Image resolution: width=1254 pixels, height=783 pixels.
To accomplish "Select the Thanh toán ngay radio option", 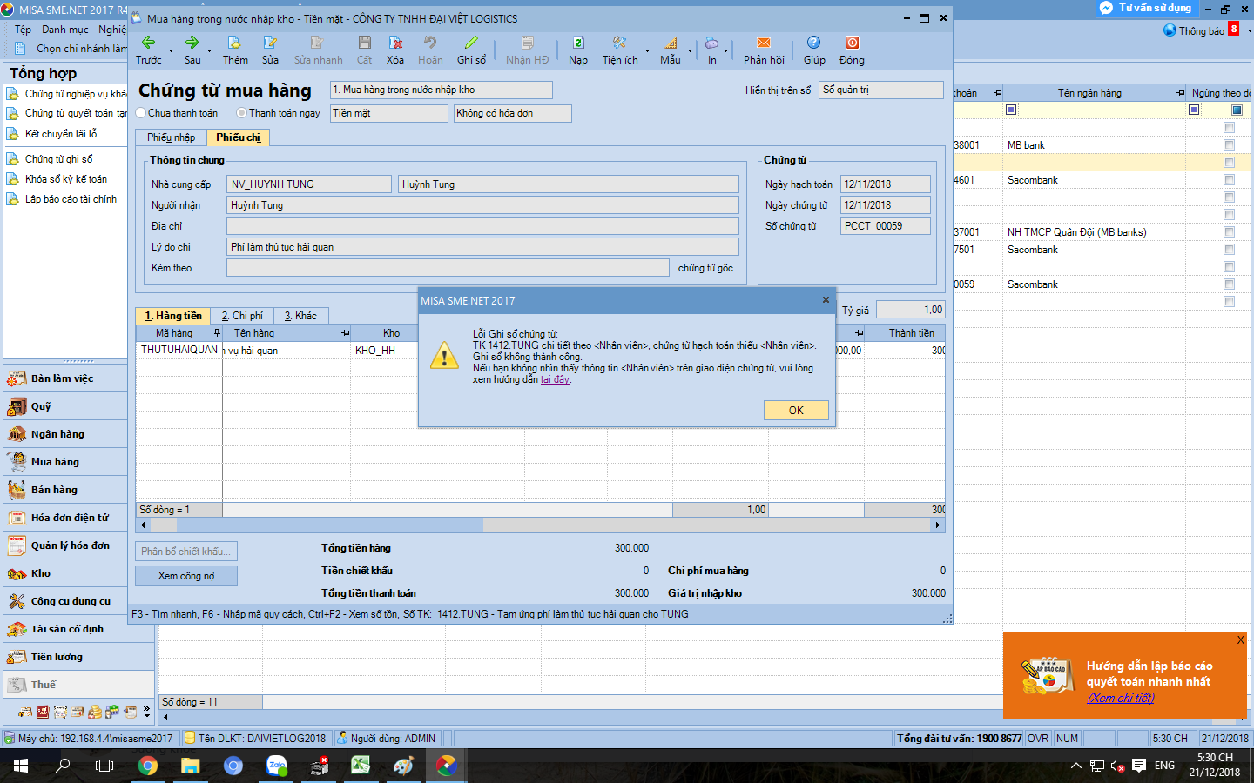I will tap(242, 113).
